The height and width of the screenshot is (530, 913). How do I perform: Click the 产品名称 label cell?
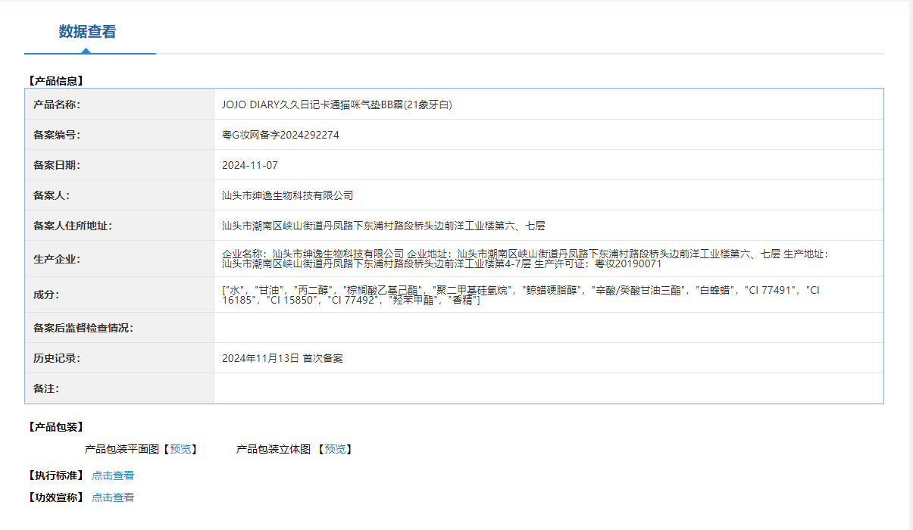(120, 104)
